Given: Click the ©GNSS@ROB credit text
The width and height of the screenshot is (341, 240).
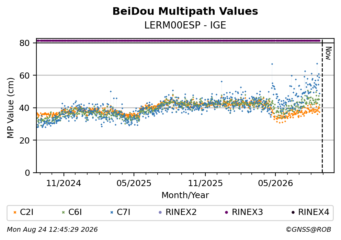Looking at the screenshot, I should (308, 230).
